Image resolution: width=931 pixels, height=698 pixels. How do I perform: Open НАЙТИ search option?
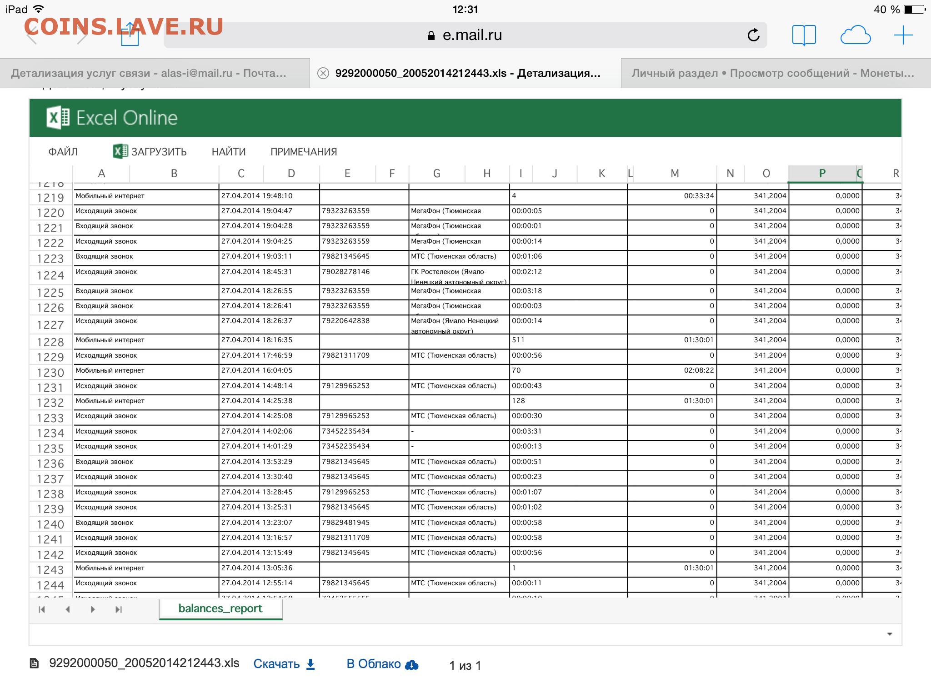click(229, 152)
